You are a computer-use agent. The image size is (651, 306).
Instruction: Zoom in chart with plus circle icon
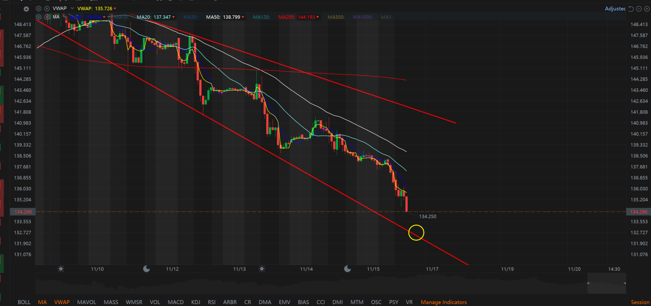click(x=647, y=9)
